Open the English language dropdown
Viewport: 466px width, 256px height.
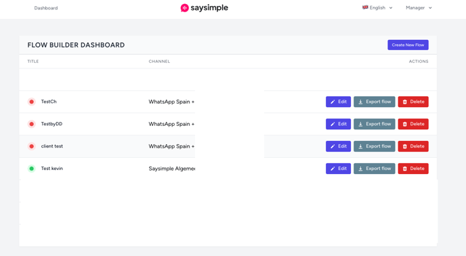coord(377,7)
